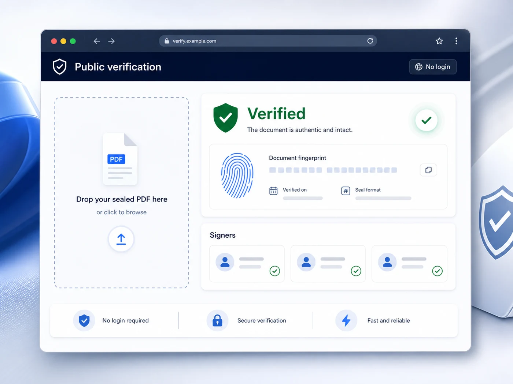
Task: Click the third signer's avatar icon
Action: coord(387,262)
